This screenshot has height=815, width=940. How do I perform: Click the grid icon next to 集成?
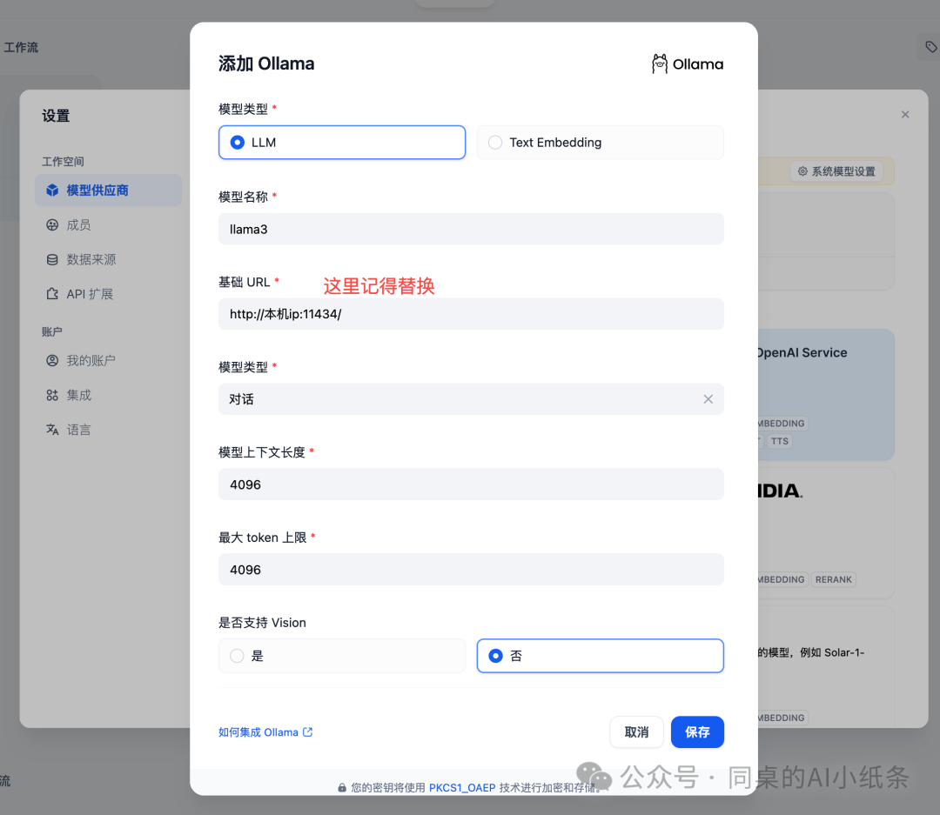pos(53,396)
